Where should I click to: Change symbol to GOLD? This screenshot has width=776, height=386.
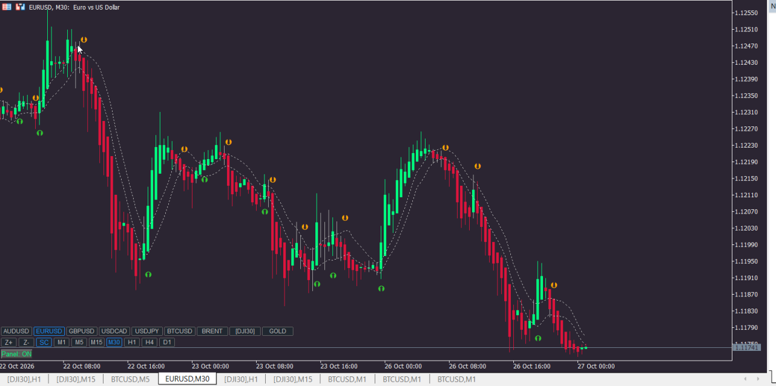coord(278,332)
